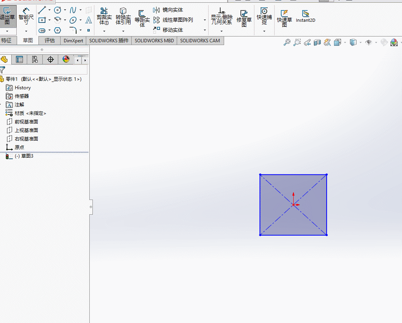Image resolution: width=402 pixels, height=323 pixels.
Task: Switch to the DimXpert tab
Action: [73, 40]
